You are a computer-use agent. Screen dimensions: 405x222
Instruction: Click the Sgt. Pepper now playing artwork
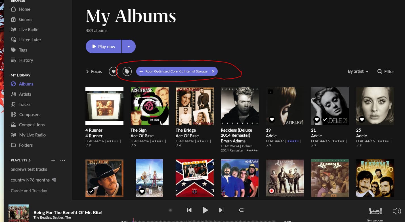pyautogui.click(x=19, y=213)
